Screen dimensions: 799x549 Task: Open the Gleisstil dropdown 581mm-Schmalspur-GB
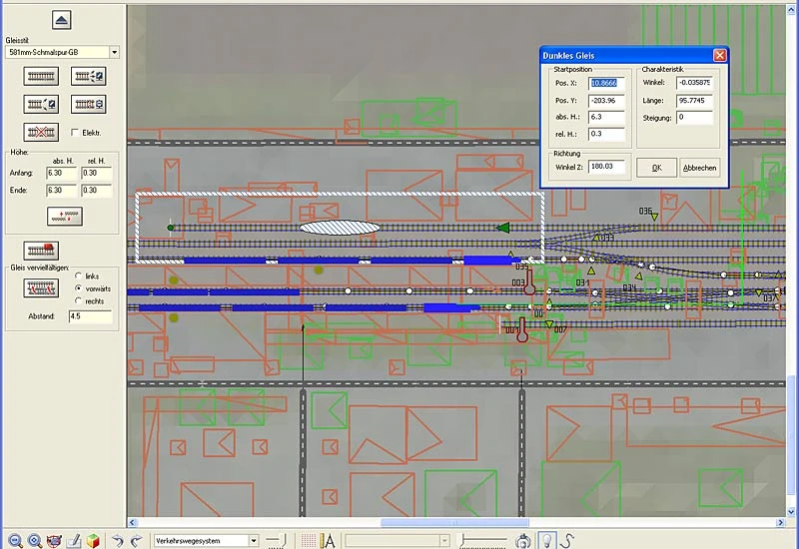[114, 52]
